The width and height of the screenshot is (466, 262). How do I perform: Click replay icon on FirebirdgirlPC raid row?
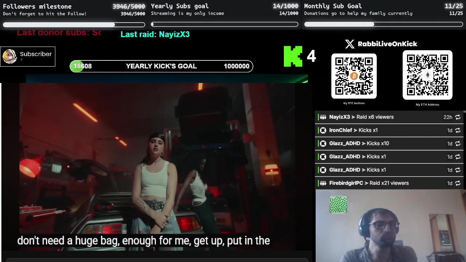[x=458, y=183]
